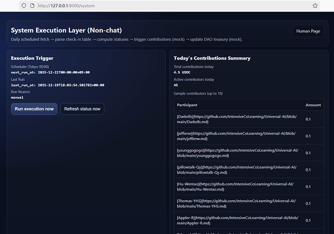The width and height of the screenshot is (334, 234).
Task: Open the Human Page button
Action: [308, 31]
